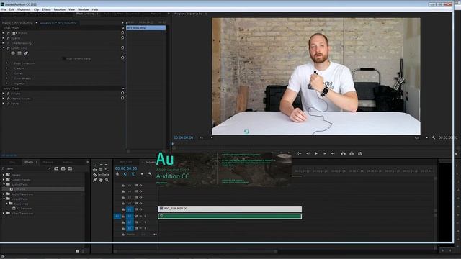
Task: Reset the Volume audio effect
Action: [x=122, y=94]
